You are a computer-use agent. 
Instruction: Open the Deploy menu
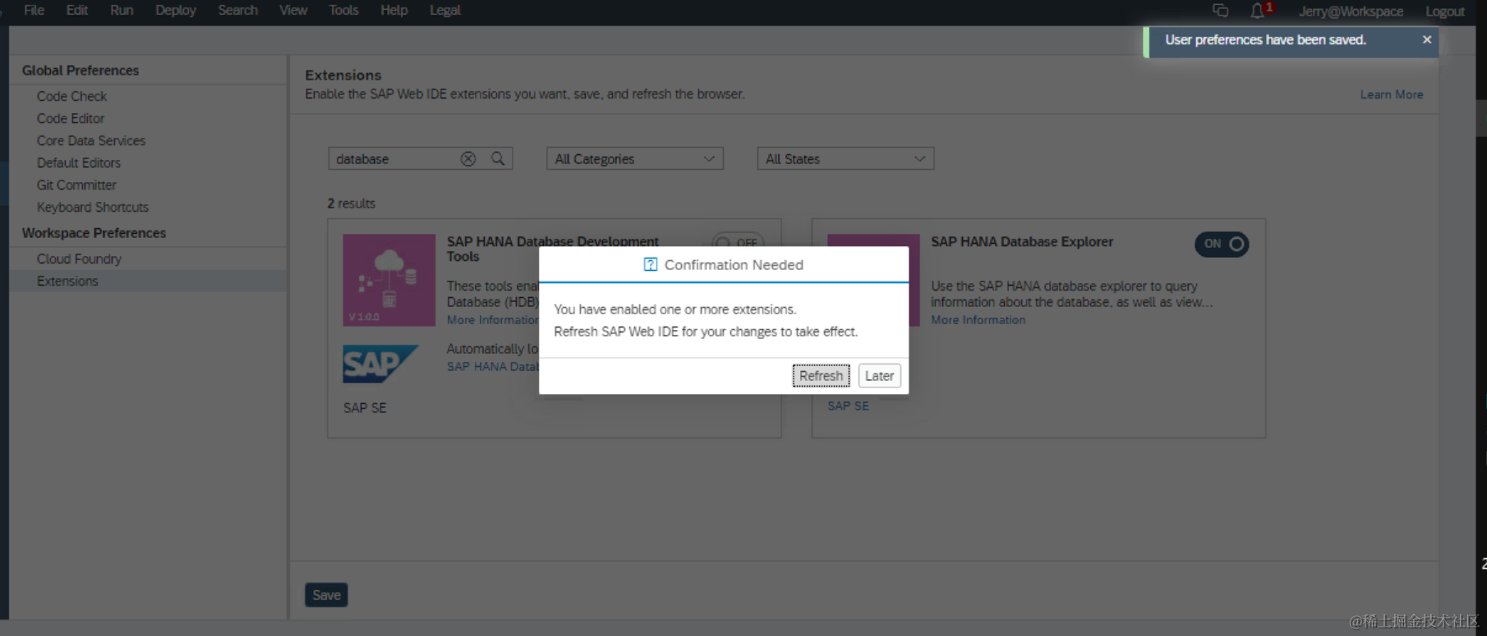tap(176, 10)
